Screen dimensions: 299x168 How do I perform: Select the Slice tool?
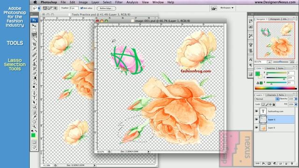[x=34, y=49]
